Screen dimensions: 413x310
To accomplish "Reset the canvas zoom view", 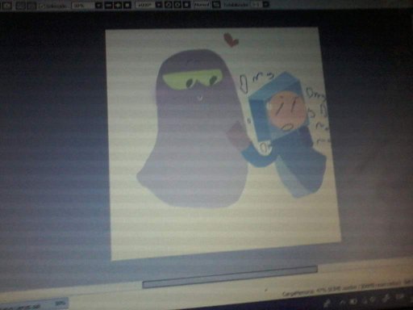I will click(127, 5).
